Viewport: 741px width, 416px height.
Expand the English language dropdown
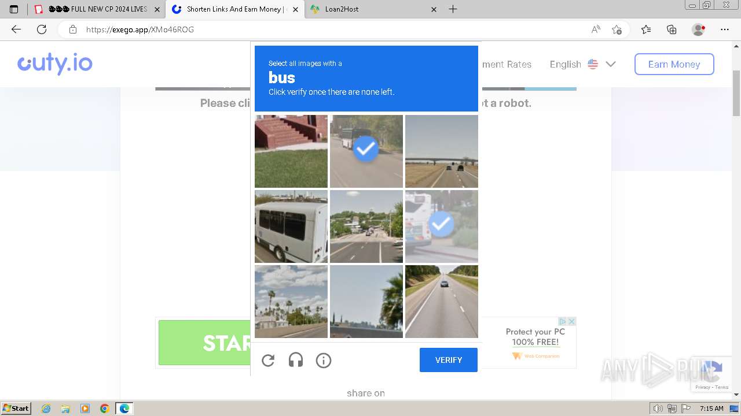click(x=582, y=64)
